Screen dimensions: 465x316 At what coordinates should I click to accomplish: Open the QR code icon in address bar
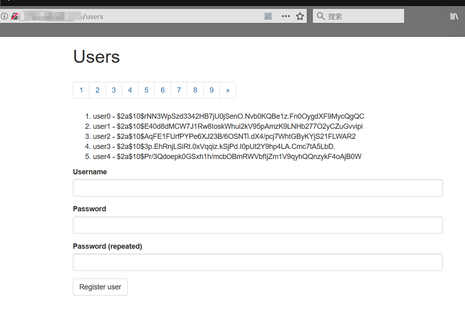click(x=268, y=16)
